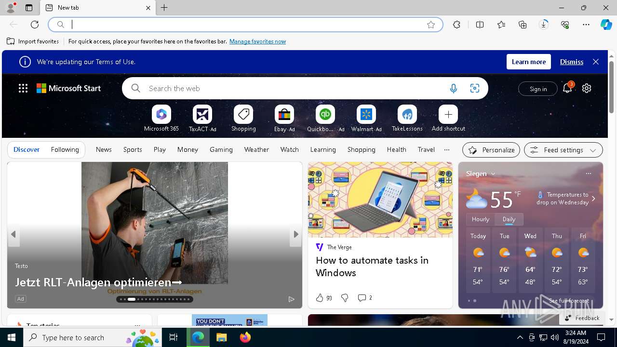The height and width of the screenshot is (347, 617).
Task: Show next carousel story arrow
Action: pyautogui.click(x=295, y=235)
